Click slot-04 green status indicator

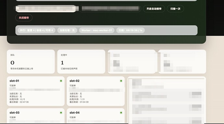pos(121,113)
